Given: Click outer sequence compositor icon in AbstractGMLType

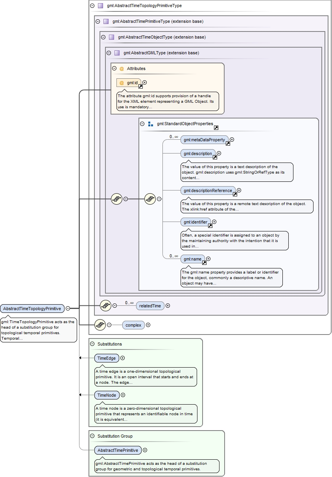Looking at the screenshot, I should click(x=117, y=199).
